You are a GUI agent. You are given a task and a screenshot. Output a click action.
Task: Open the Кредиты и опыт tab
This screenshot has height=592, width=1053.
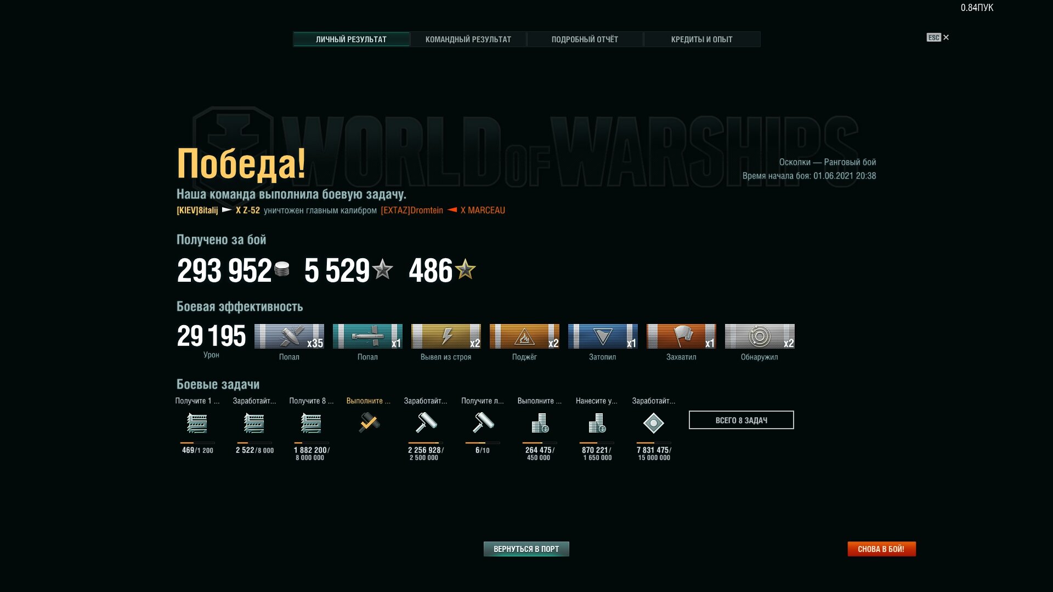[x=701, y=39]
